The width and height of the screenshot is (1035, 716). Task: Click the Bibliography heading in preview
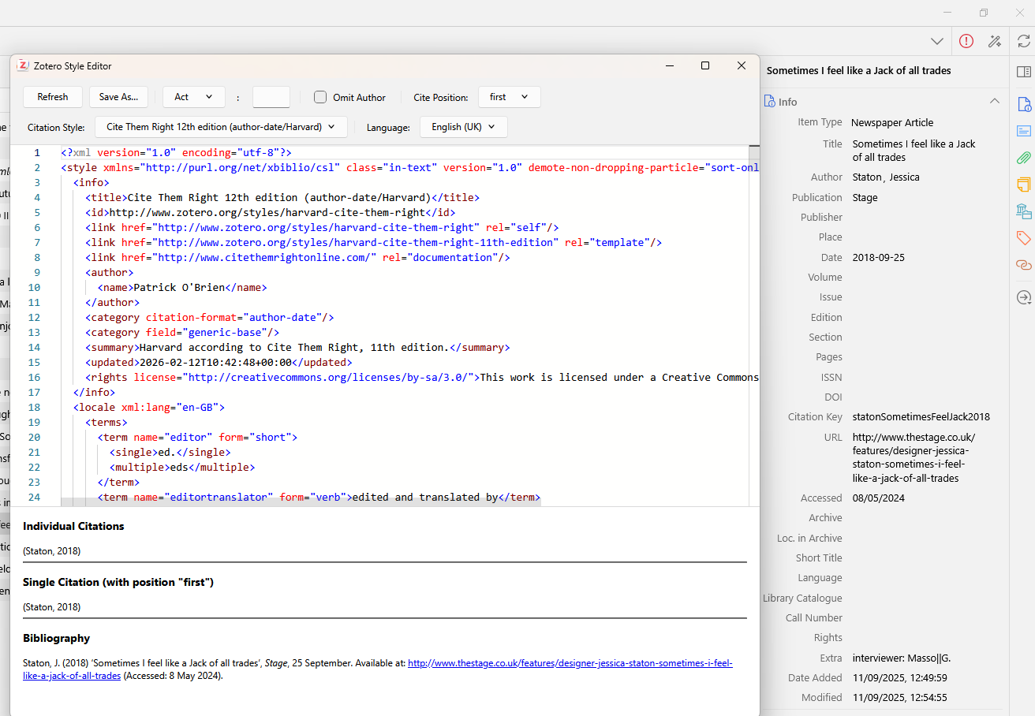click(56, 638)
